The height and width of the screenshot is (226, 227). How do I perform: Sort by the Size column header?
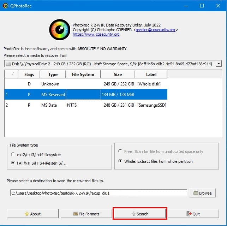tap(118, 75)
